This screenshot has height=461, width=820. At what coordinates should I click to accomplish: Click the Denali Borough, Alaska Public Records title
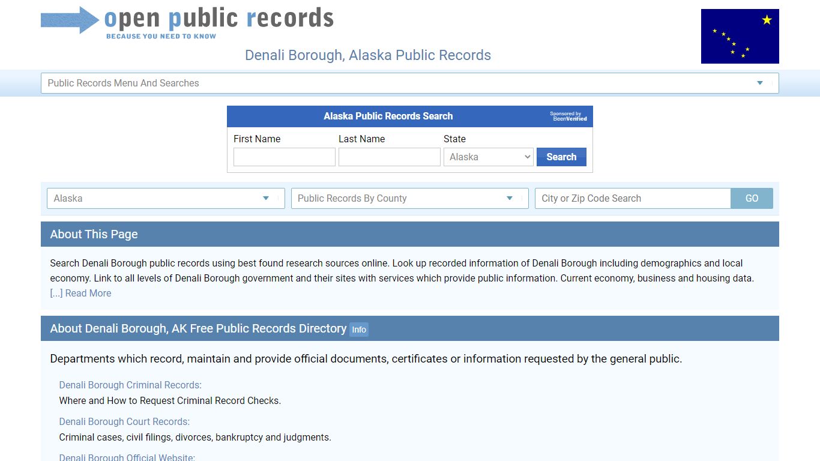[x=368, y=55]
